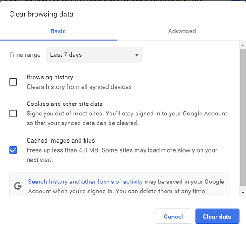Click the Clear data button

[x=217, y=217]
